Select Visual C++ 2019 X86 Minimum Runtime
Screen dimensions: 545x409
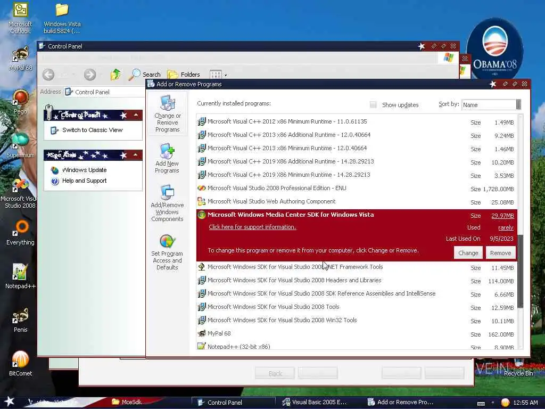click(x=357, y=175)
